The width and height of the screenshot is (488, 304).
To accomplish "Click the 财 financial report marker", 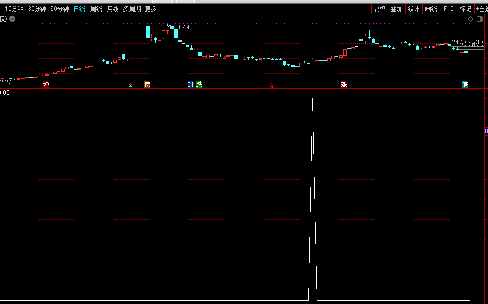I will click(x=190, y=85).
